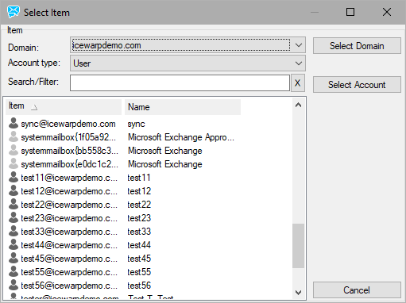This screenshot has height=303, width=406.
Task: Select the test44@icewarpdemo.c... account
Action: [69, 245]
